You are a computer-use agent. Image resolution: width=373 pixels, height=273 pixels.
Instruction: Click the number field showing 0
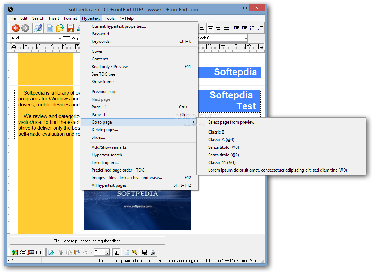99,252
